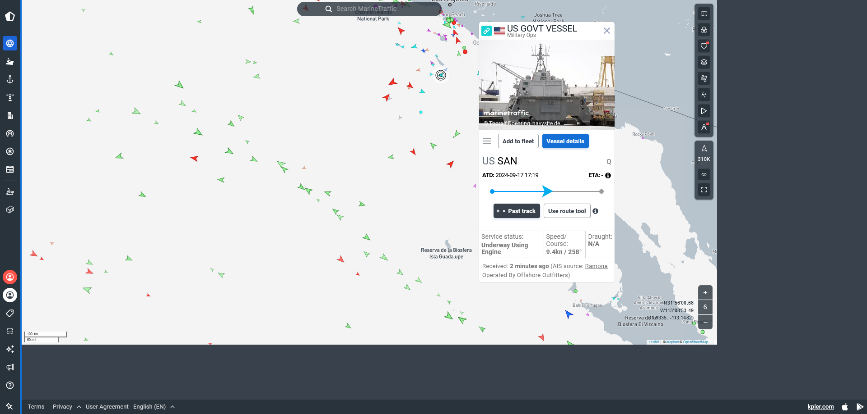Open the map type selector icon

click(704, 14)
